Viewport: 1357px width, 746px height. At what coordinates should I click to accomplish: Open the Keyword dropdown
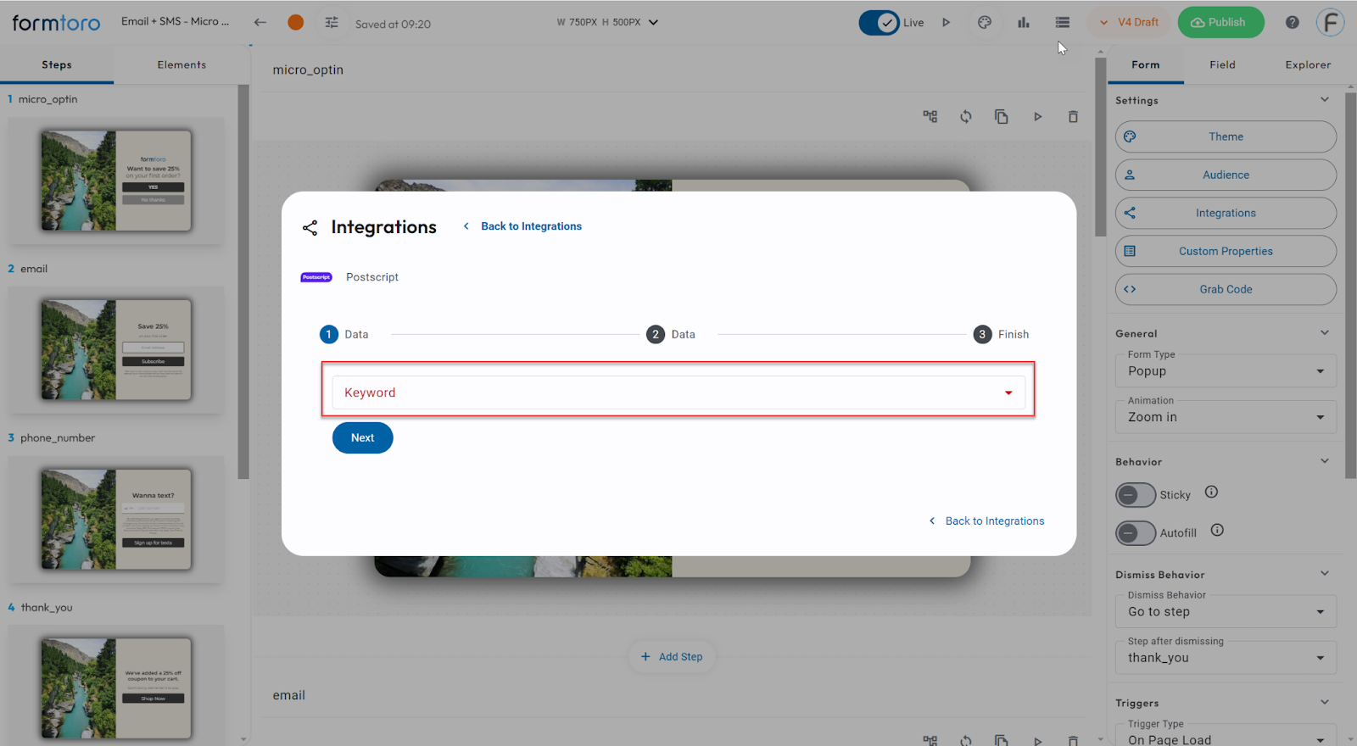click(x=678, y=392)
